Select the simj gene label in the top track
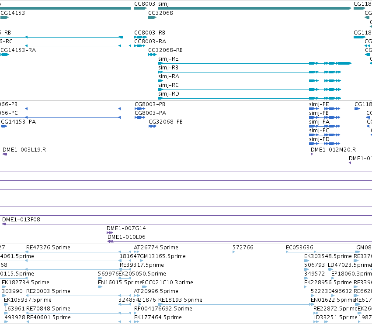This screenshot has width=372, height=324. pos(163,4)
